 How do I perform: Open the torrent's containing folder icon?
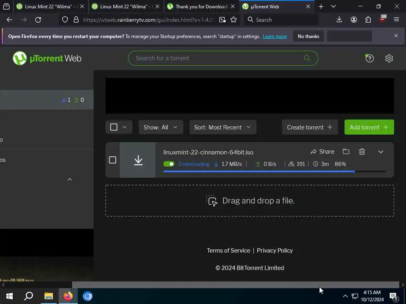(346, 152)
